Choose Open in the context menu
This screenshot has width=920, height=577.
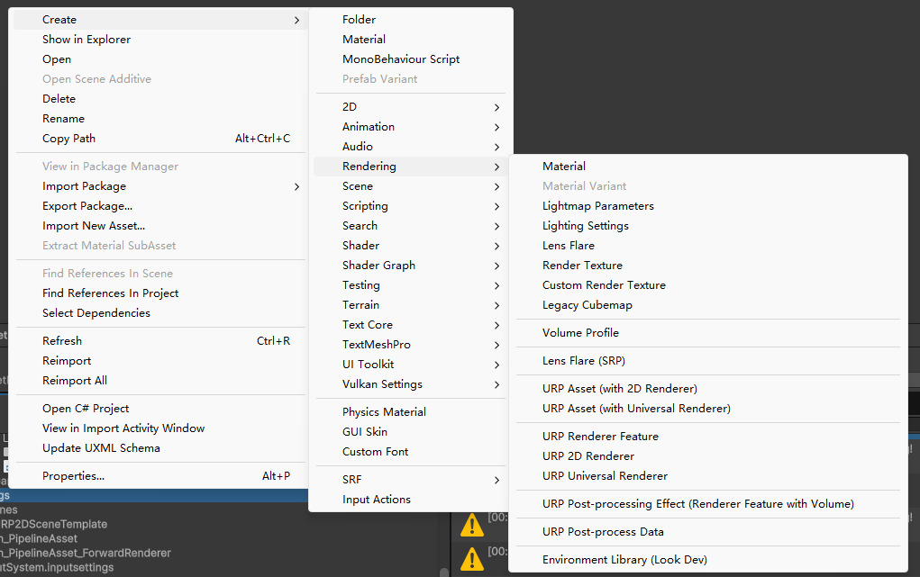159,59
